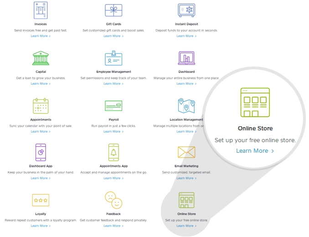The height and width of the screenshot is (237, 309).
Task: Click 'Send invoices free and get paid fast.'
Action: click(41, 31)
